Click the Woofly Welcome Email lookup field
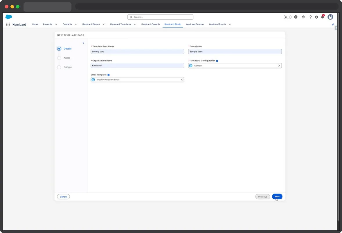 [x=137, y=80]
